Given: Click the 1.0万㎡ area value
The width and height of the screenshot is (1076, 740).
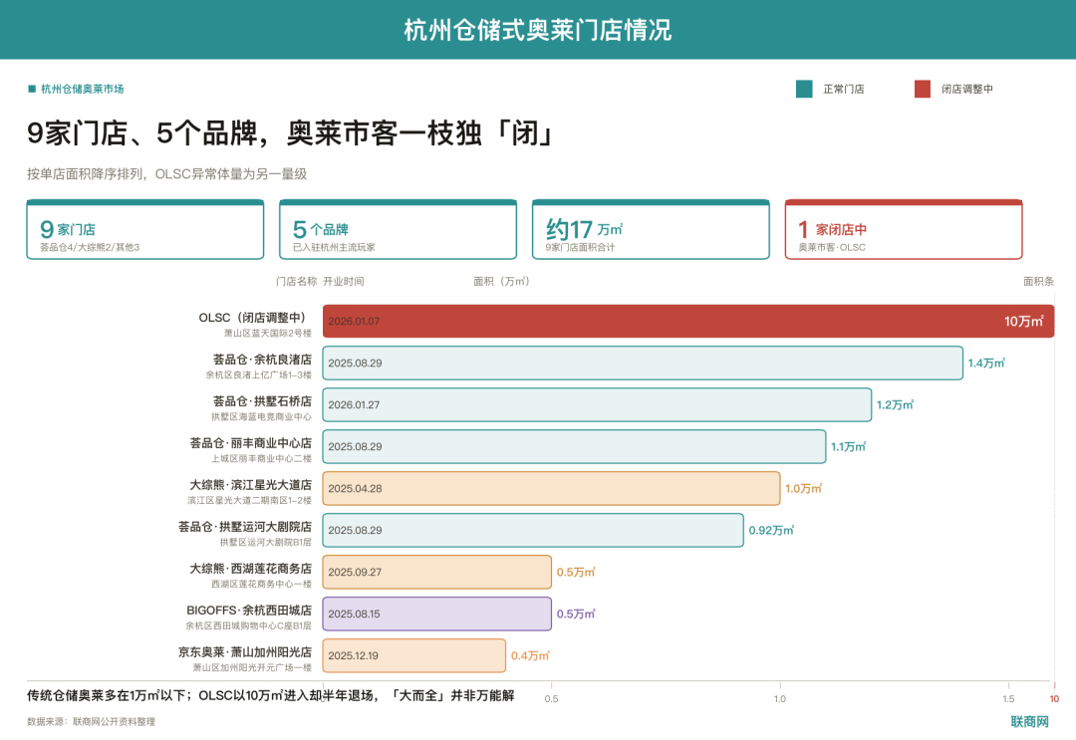Looking at the screenshot, I should coord(804,488).
